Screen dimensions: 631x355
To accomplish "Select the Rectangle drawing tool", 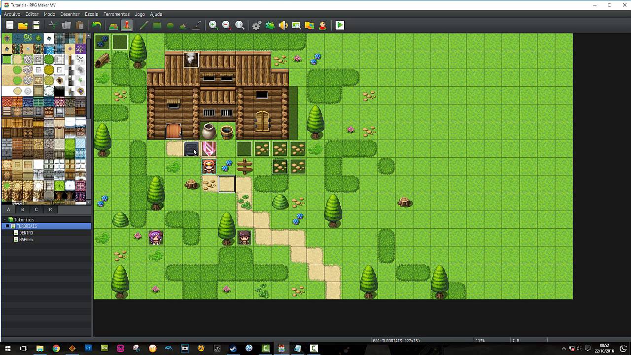I will (x=157, y=25).
